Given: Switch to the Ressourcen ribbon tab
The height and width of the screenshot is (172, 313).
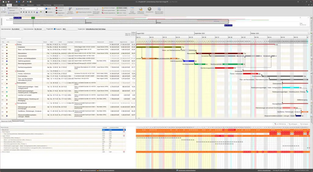Looking at the screenshot, I should [x=30, y=5].
